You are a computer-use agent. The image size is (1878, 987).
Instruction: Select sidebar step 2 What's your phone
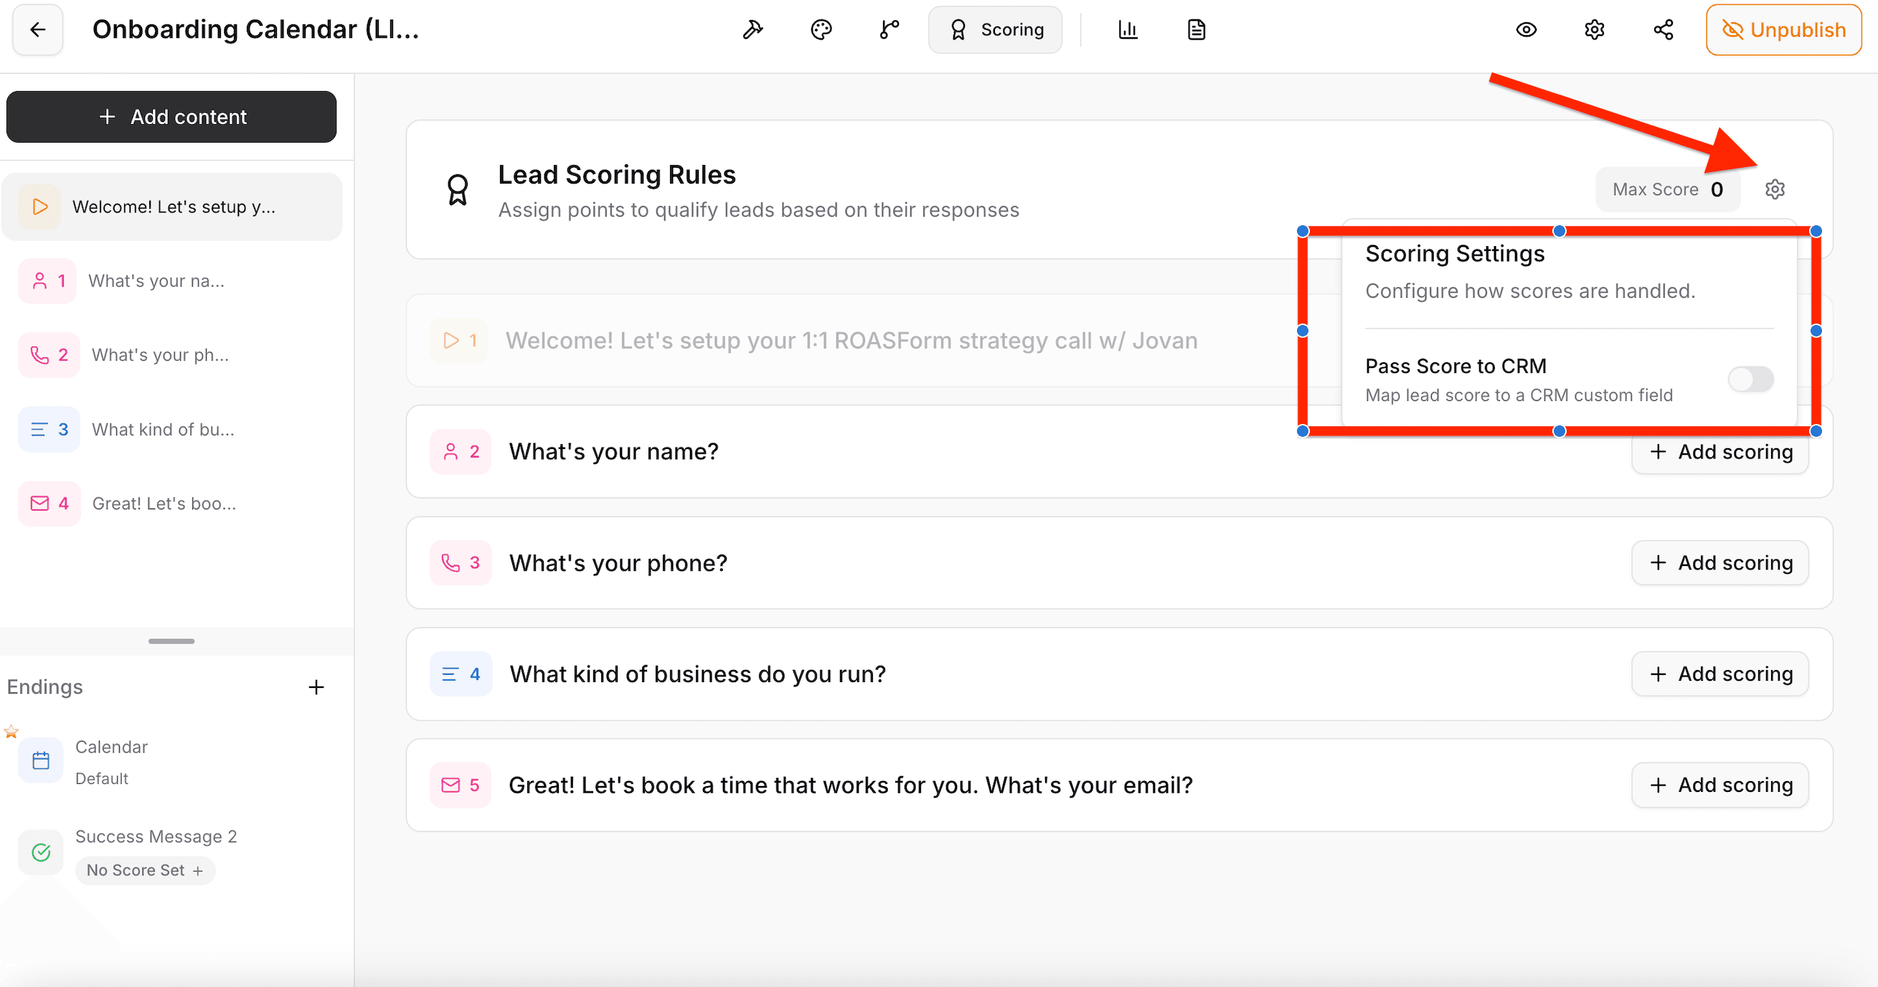(x=172, y=355)
